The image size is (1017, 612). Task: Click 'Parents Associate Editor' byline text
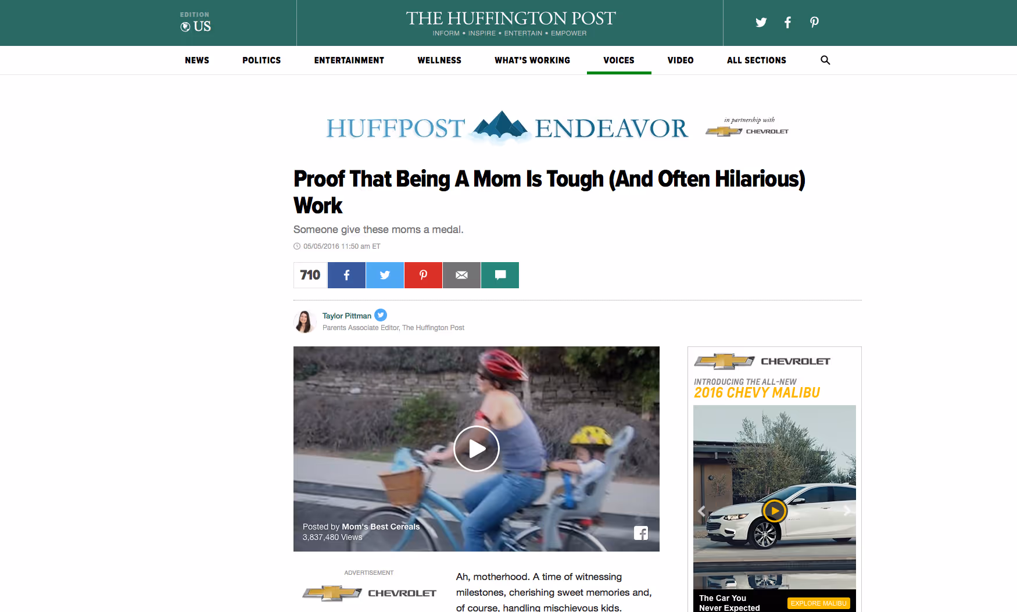393,328
